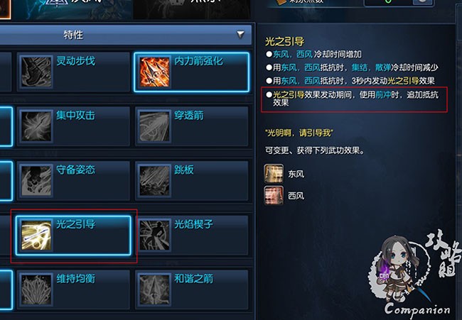Click the 和谐之箭 trait label
The height and width of the screenshot is (320, 462).
(x=193, y=279)
